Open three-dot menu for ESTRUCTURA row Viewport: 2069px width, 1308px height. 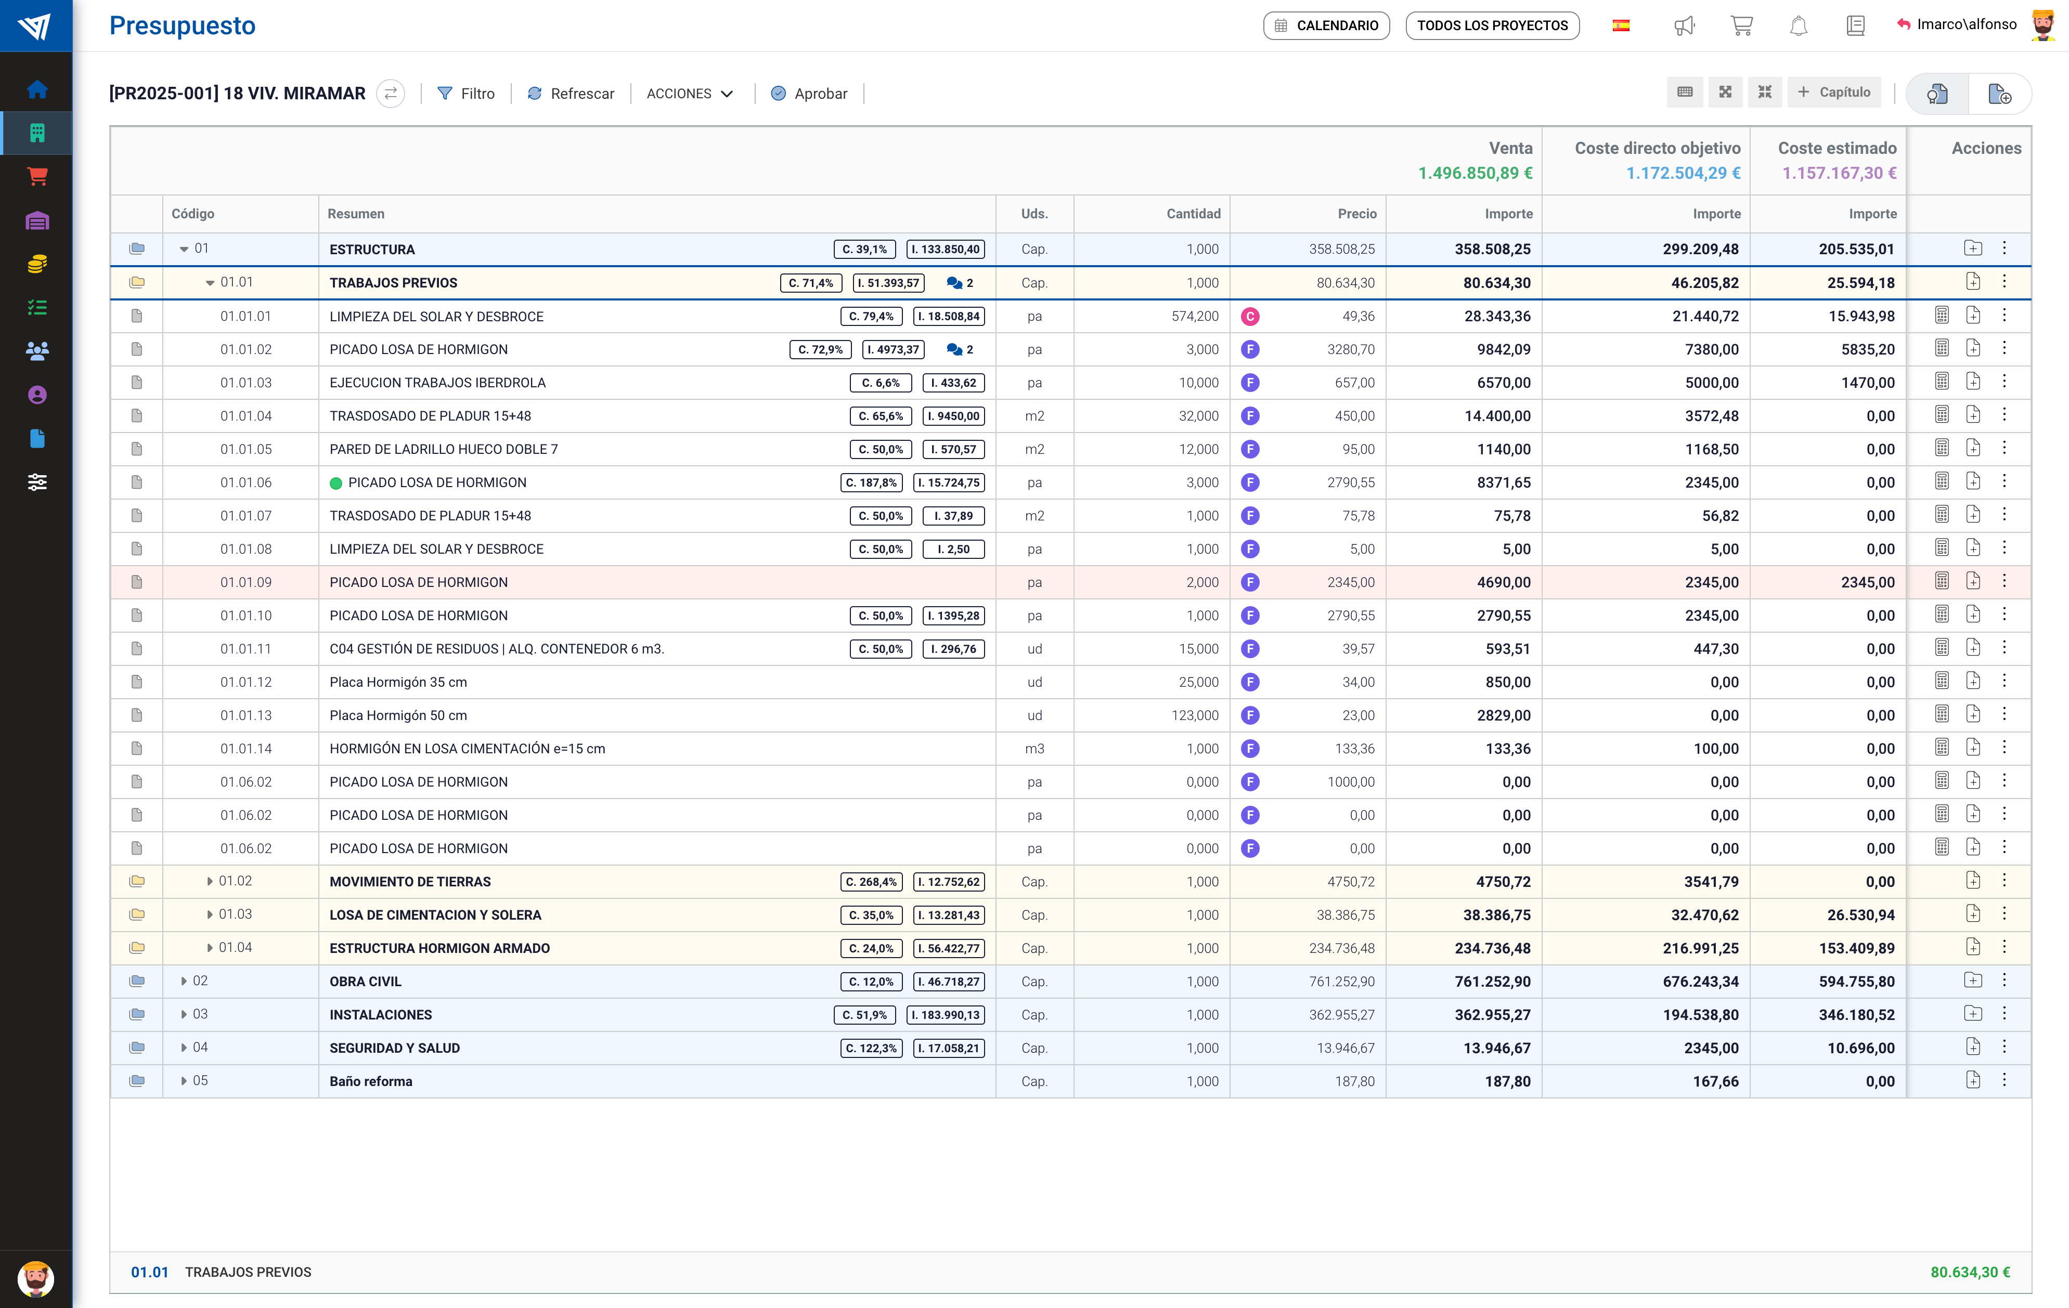pos(2005,248)
